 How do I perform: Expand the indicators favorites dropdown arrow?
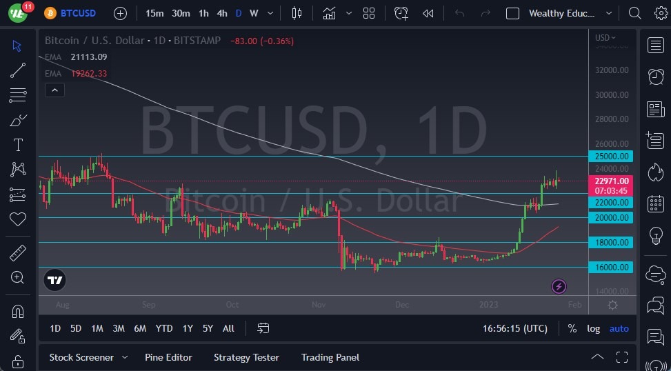pyautogui.click(x=349, y=13)
